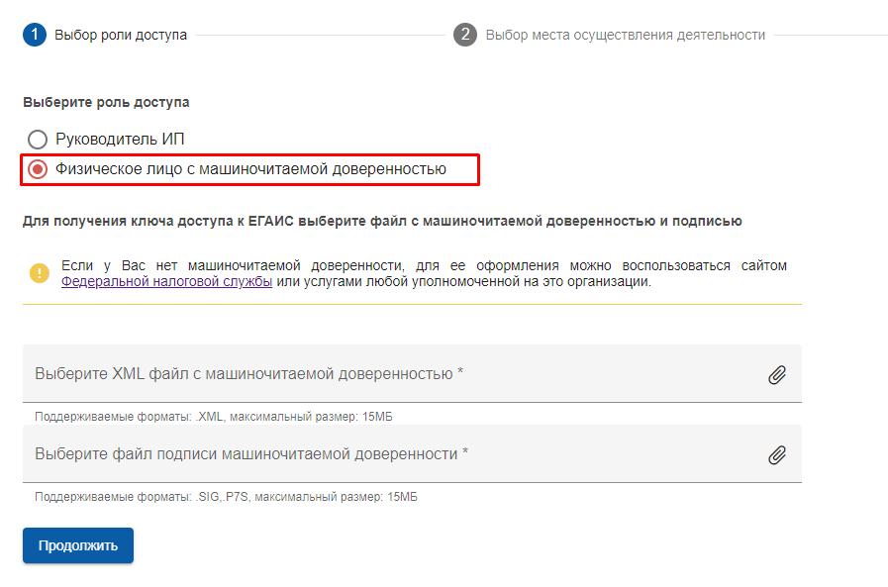
Task: Click the Если у Вас нет доверенности notice text
Action: (424, 273)
